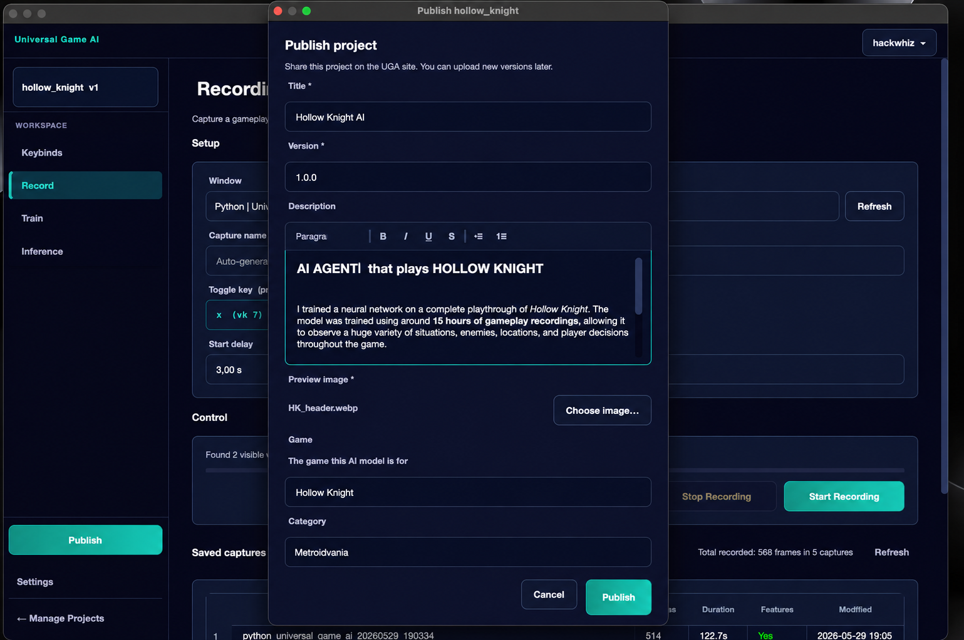Close the Publish hollow_knight dialog window
964x640 pixels.
(278, 11)
